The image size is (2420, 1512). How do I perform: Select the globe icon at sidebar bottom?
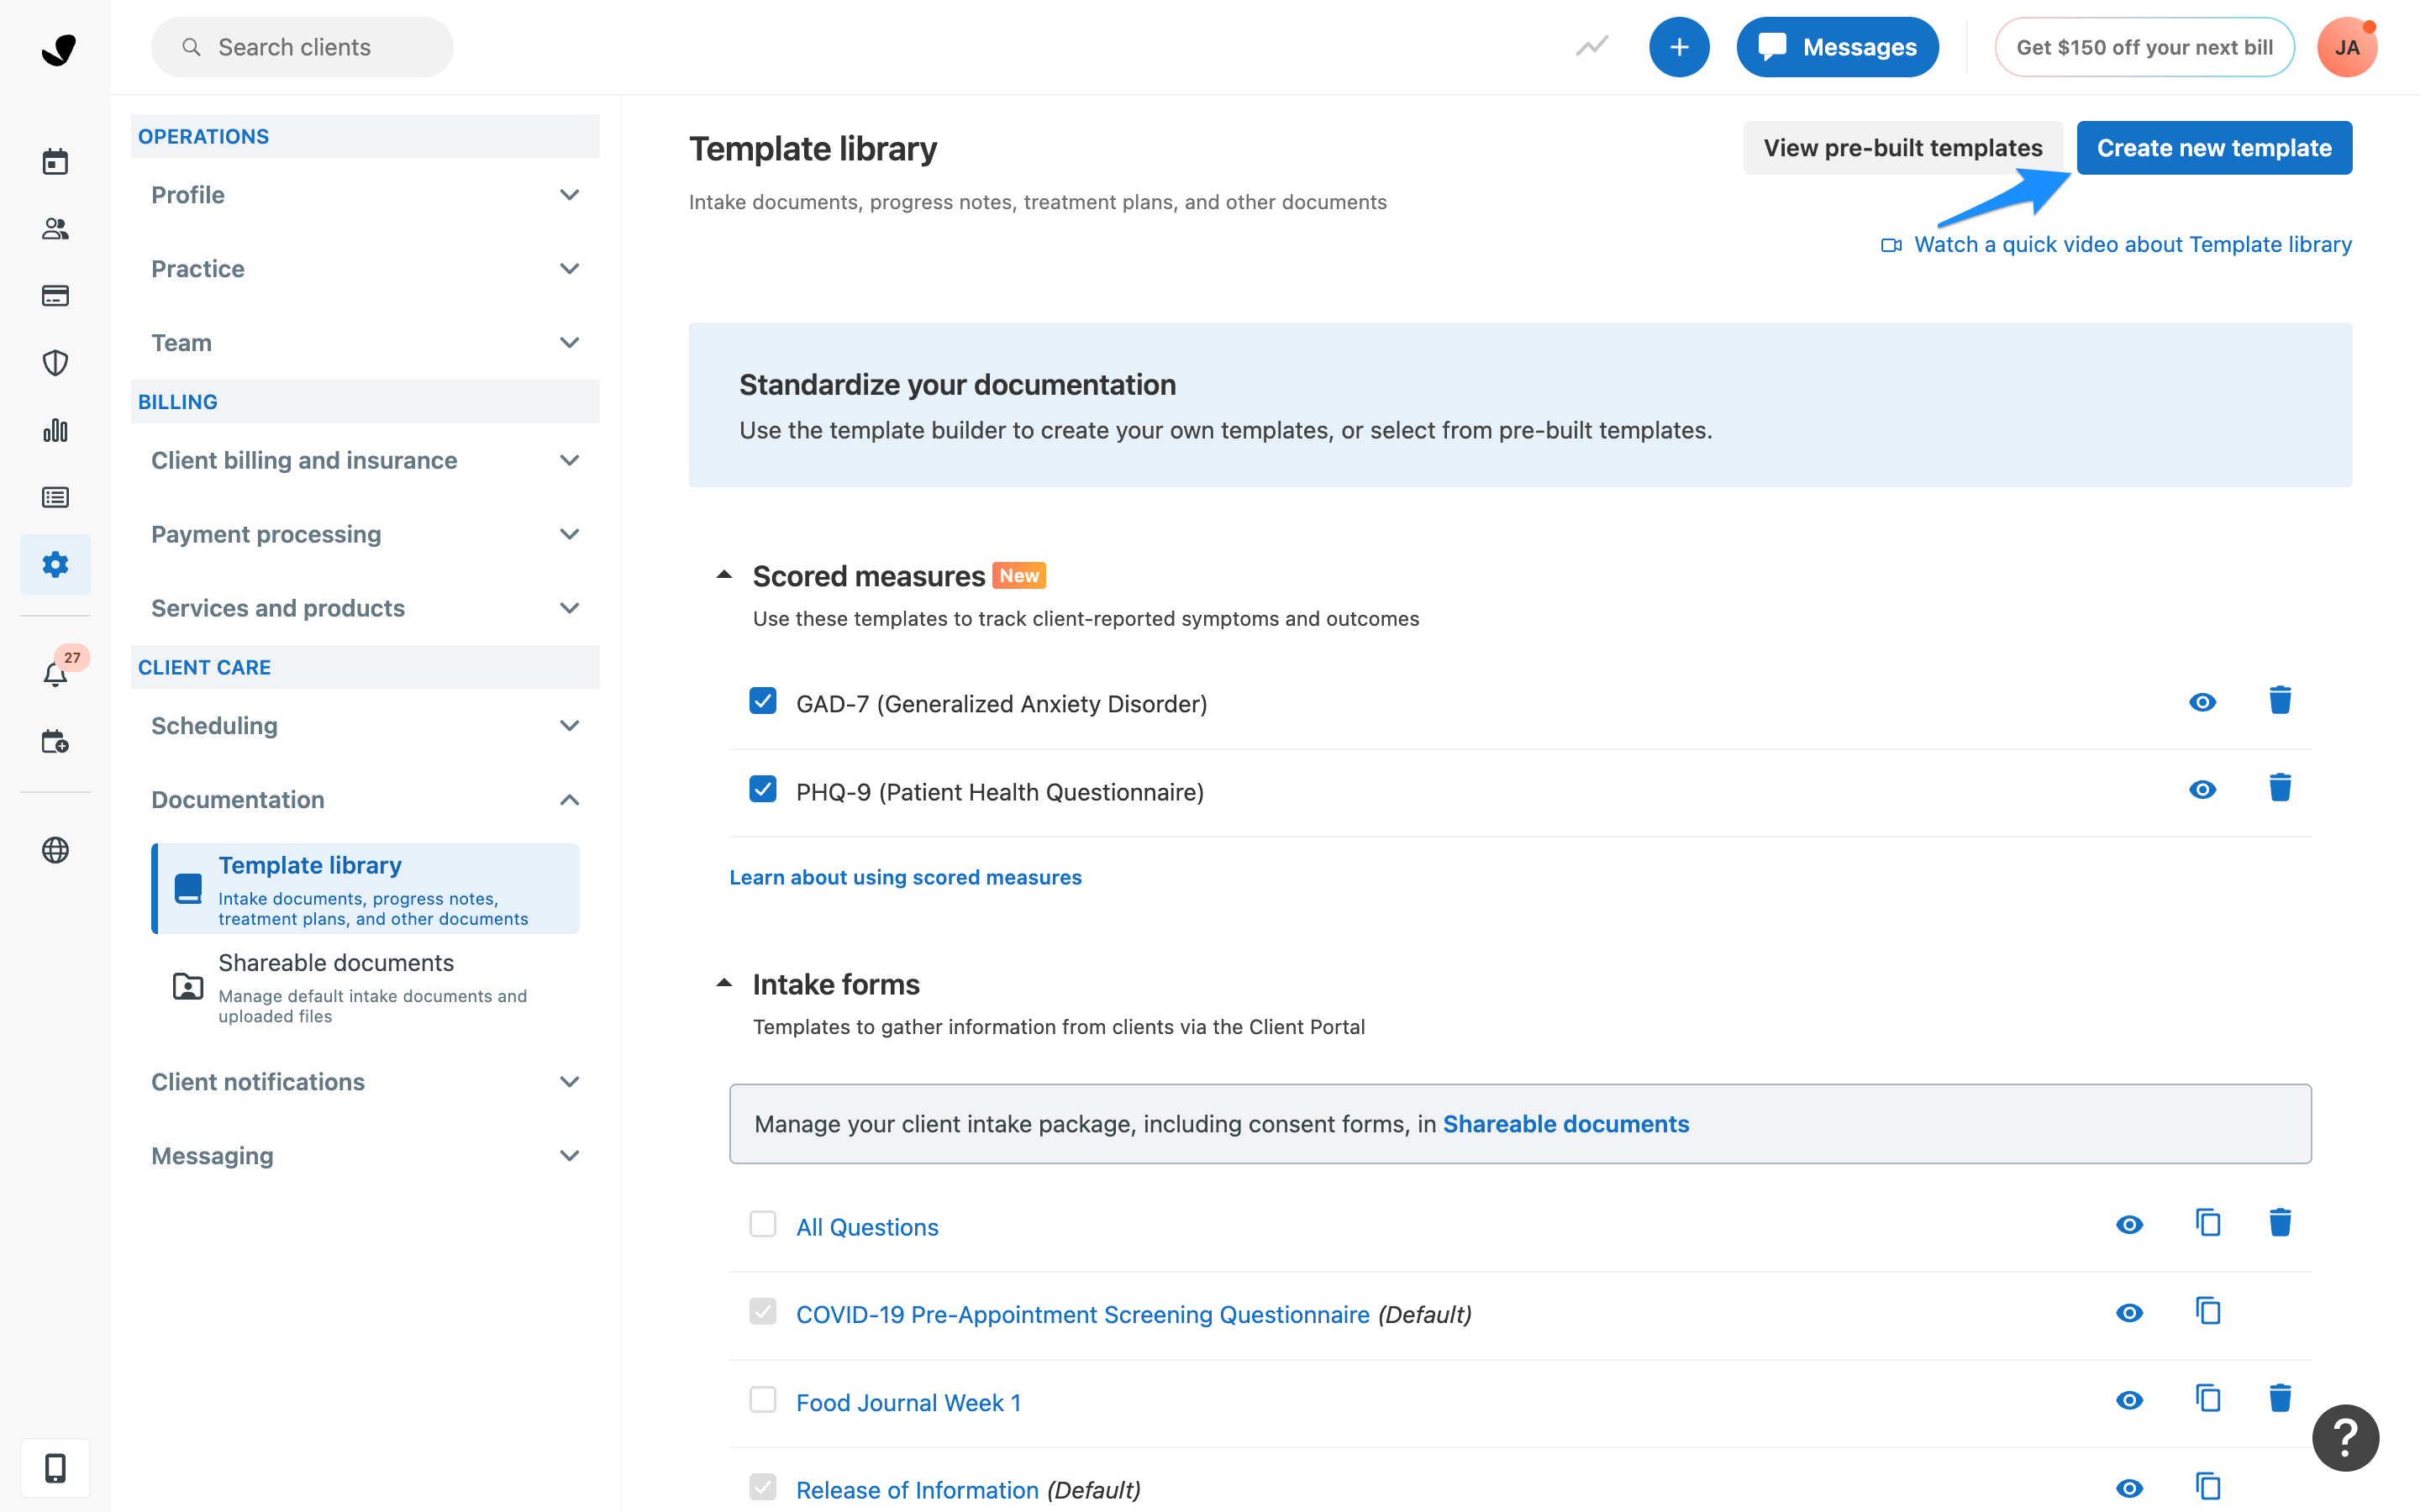pos(55,851)
